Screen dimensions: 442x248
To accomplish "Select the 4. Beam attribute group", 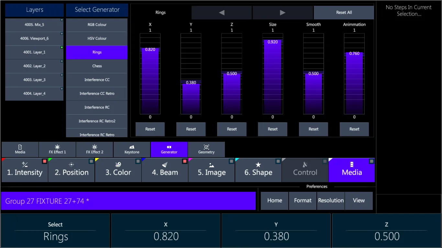I will click(165, 170).
